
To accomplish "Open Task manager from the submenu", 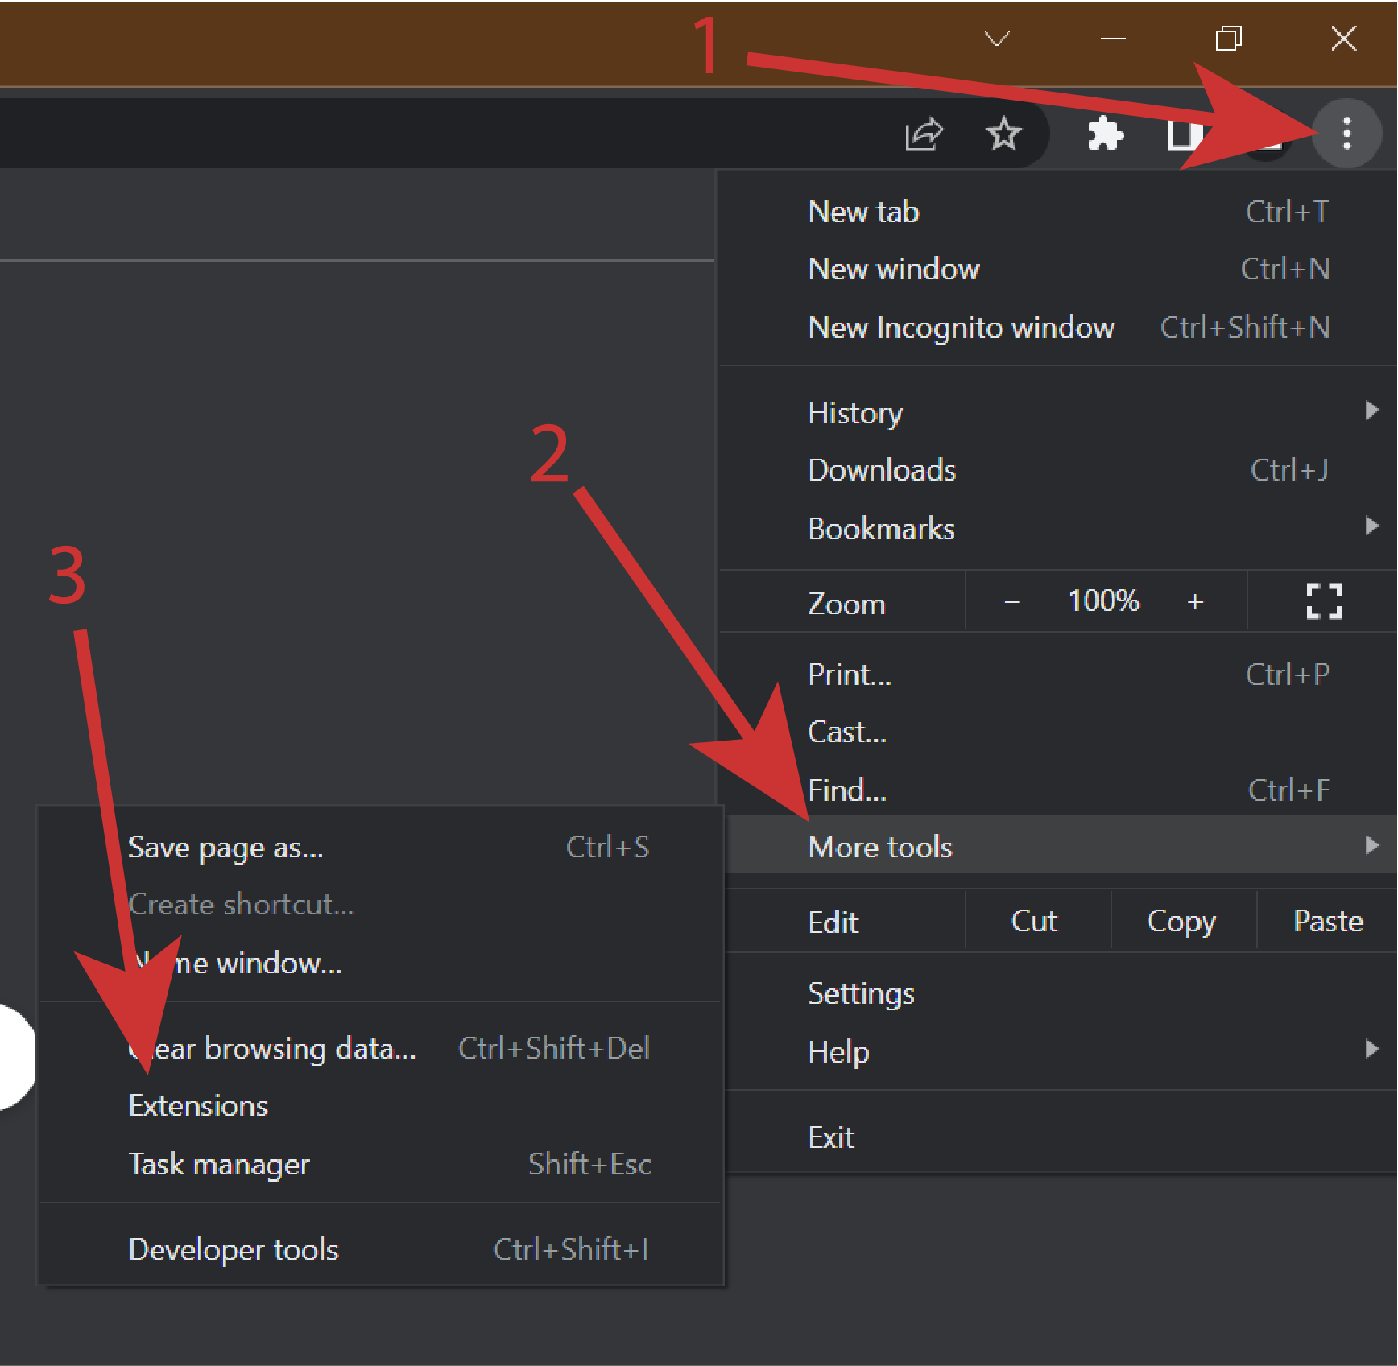I will [x=219, y=1164].
